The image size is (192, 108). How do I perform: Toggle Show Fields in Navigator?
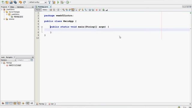(7, 103)
